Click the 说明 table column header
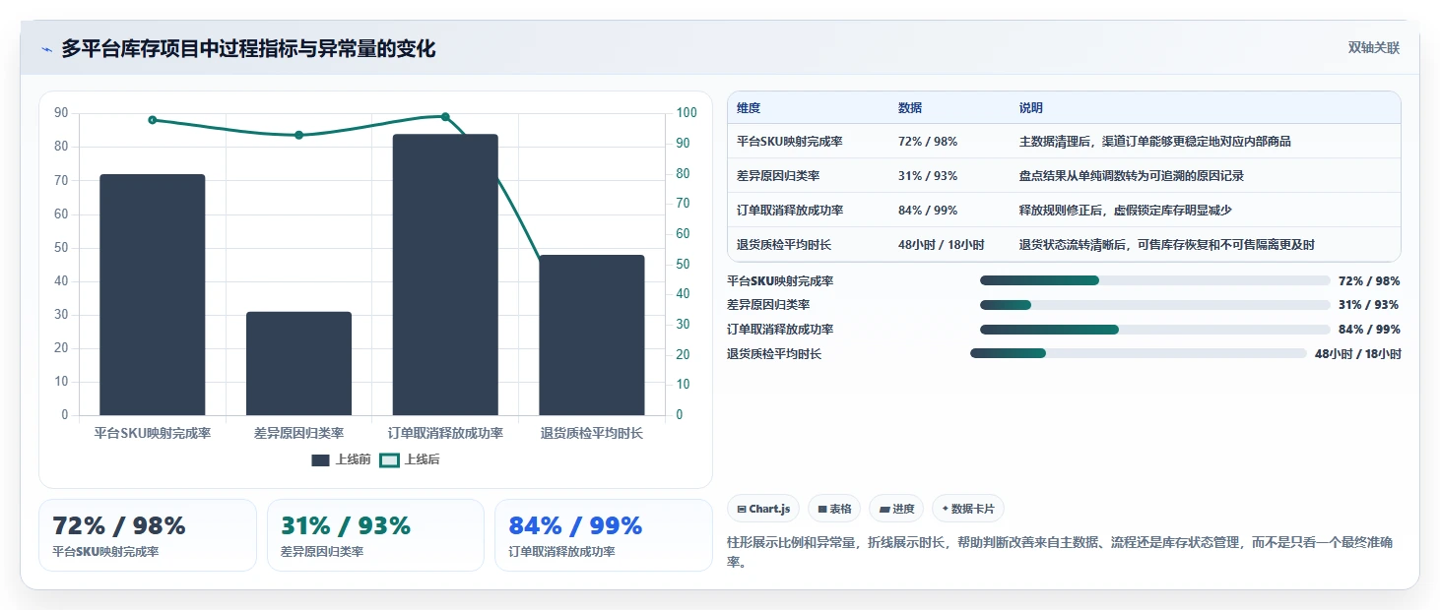 [x=1031, y=108]
